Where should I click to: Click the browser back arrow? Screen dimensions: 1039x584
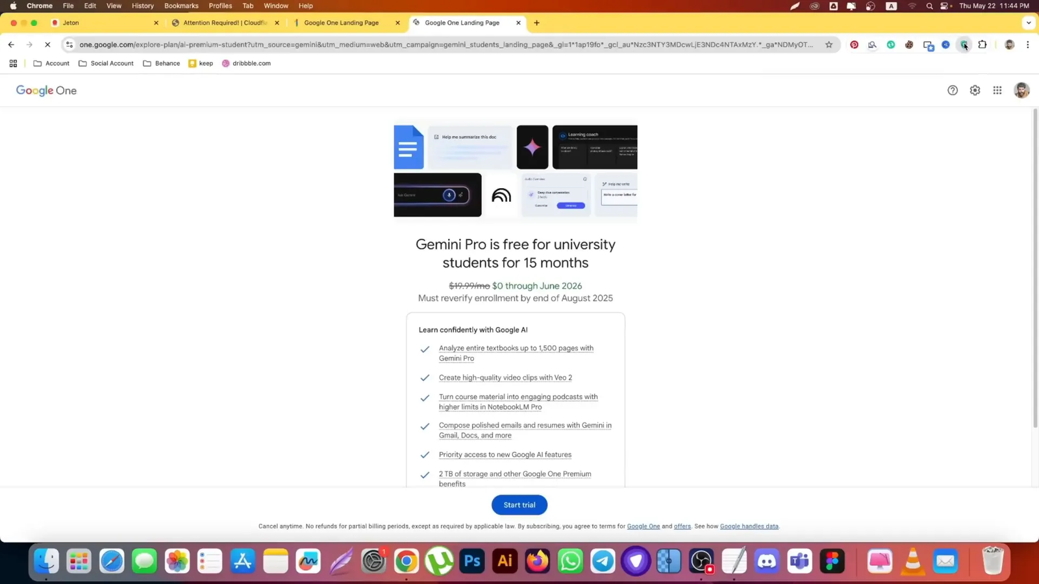pos(11,45)
